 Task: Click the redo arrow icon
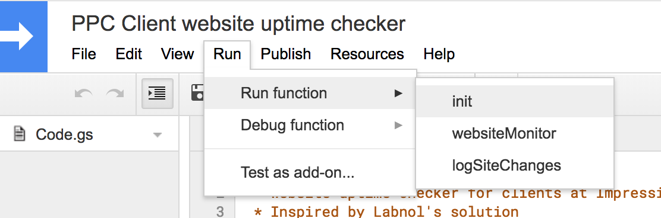point(115,93)
